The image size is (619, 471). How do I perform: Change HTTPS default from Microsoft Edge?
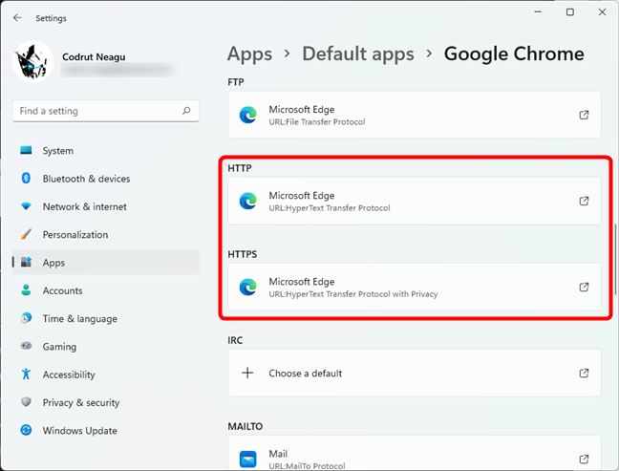pos(415,287)
